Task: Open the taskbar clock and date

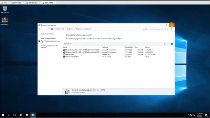Action: click(x=199, y=115)
